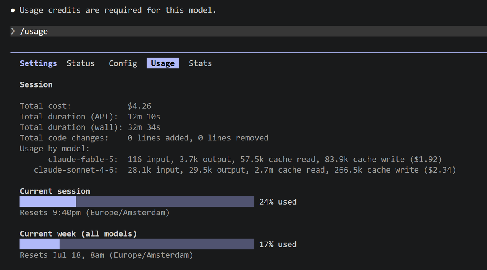Click "0 lines added, 0 lines removed"

pos(198,138)
